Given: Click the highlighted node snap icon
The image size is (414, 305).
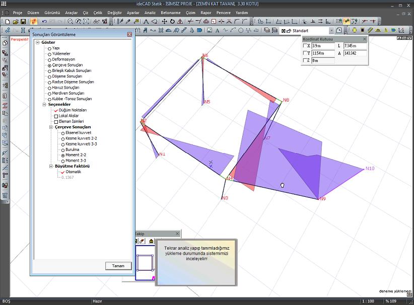Looking at the screenshot, I should [x=347, y=22].
